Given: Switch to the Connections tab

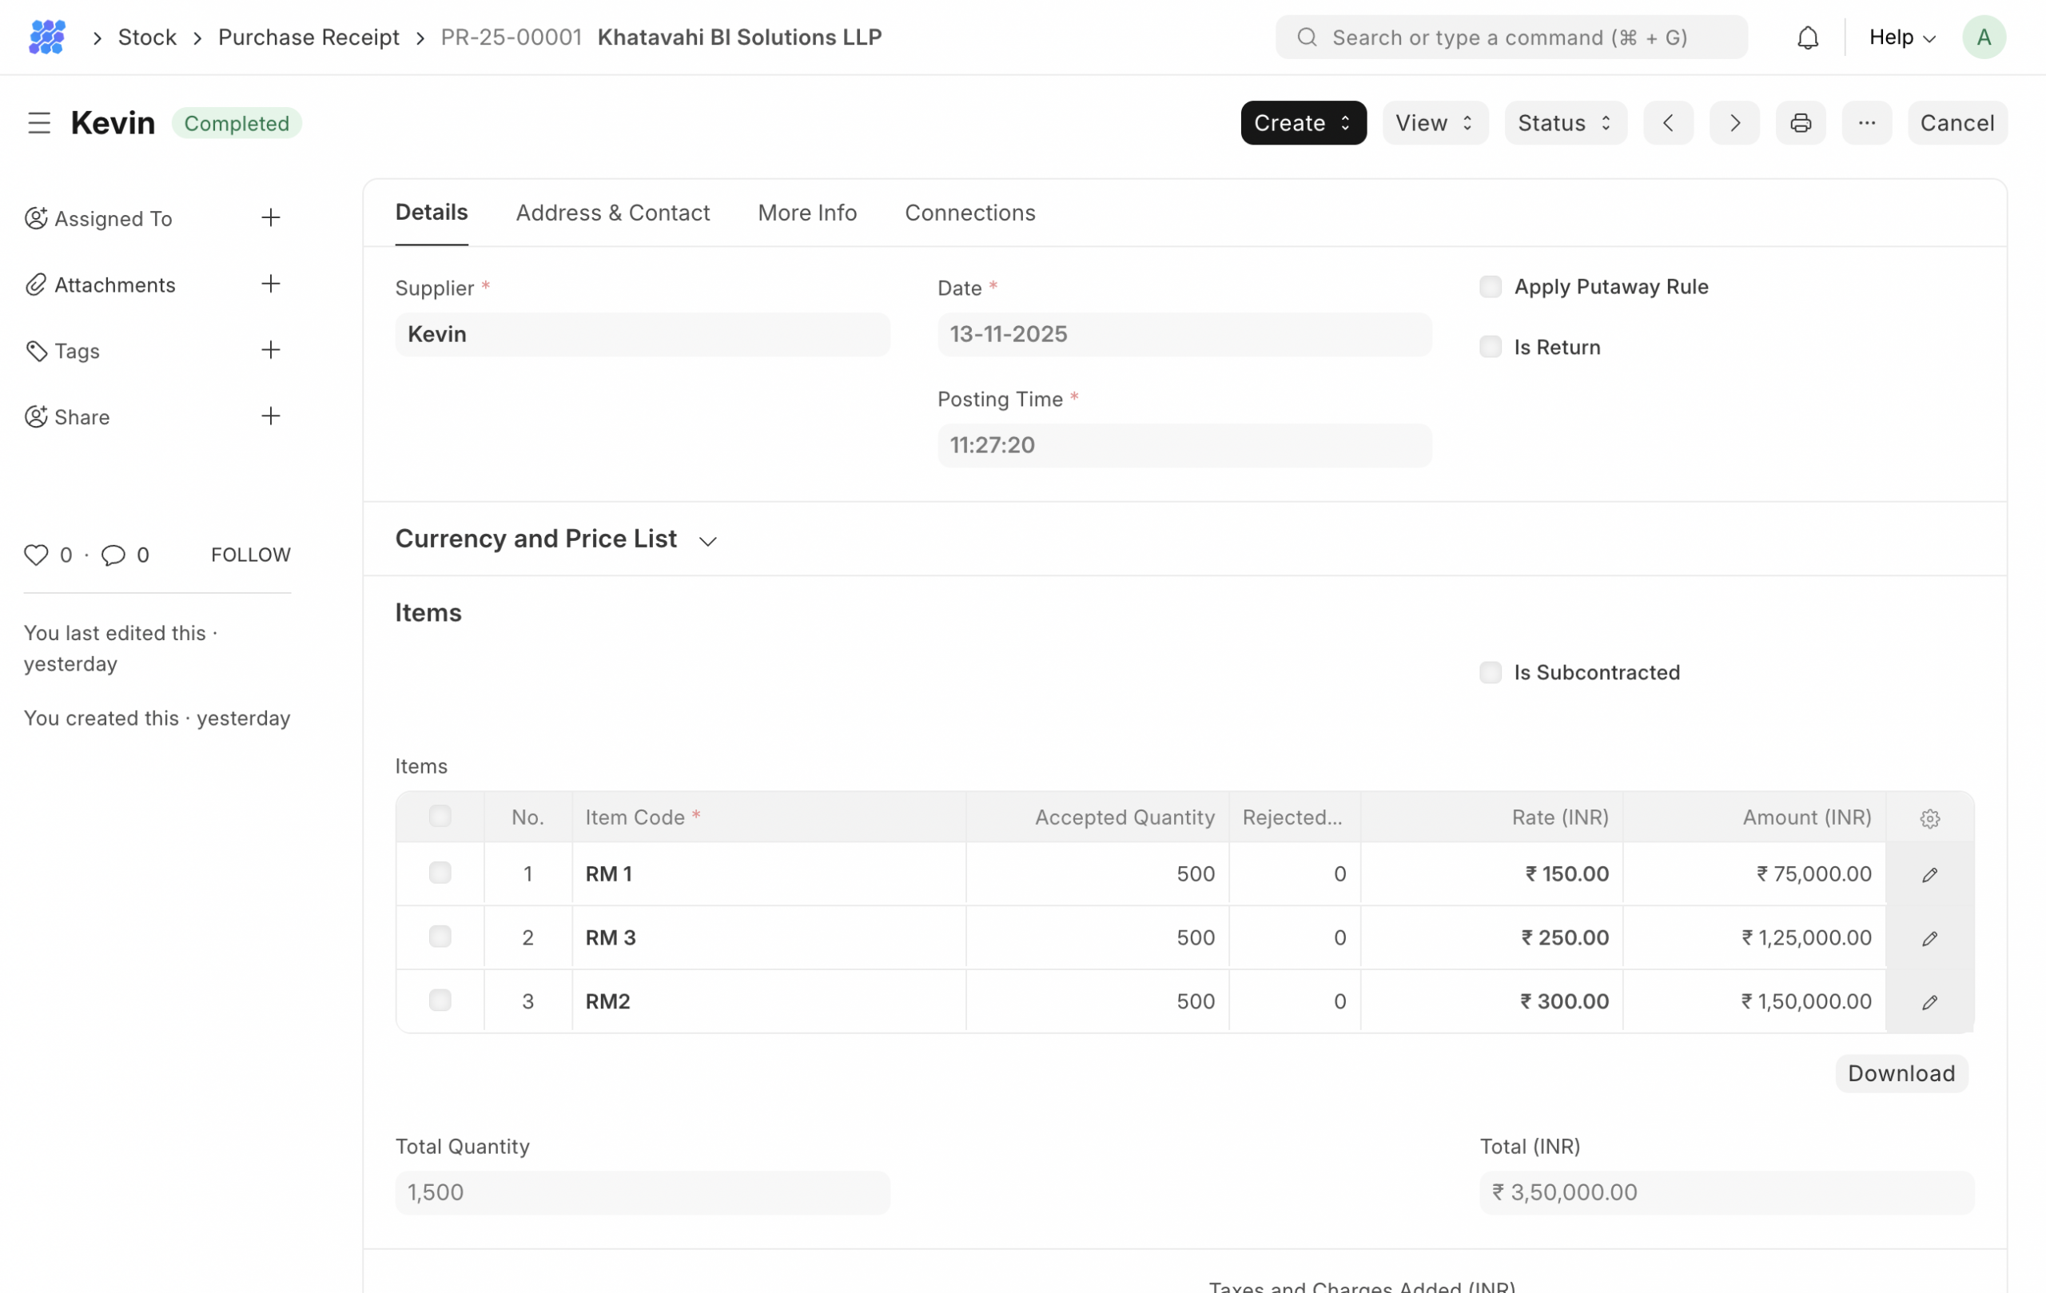Looking at the screenshot, I should pyautogui.click(x=969, y=213).
